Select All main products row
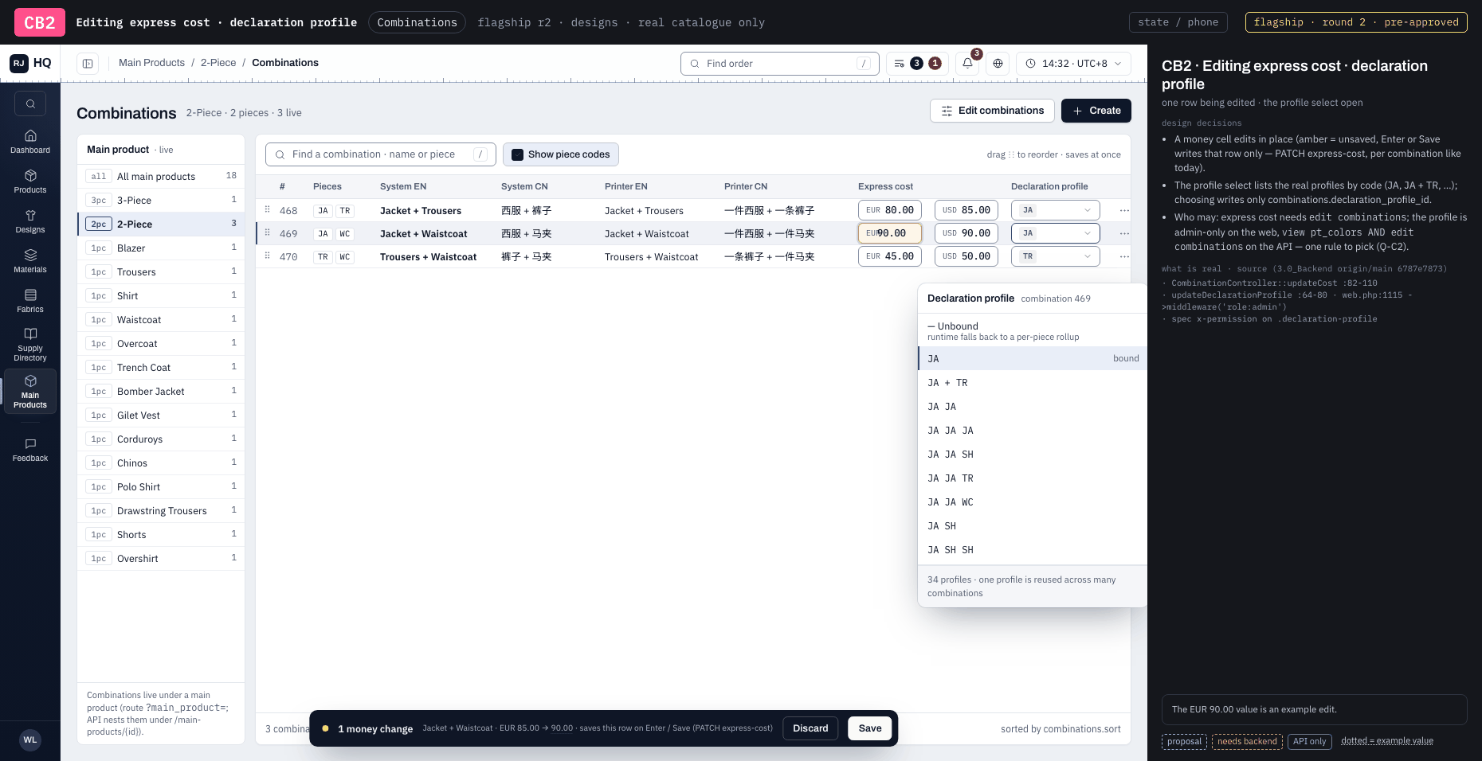Image resolution: width=1482 pixels, height=761 pixels. coord(161,176)
